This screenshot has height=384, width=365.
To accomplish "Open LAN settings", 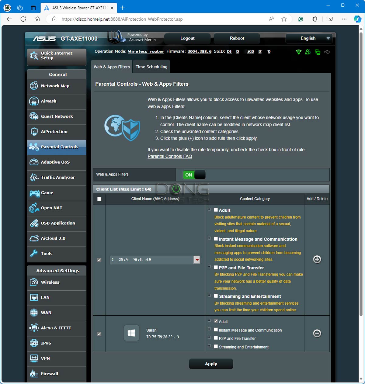I will coord(57,298).
